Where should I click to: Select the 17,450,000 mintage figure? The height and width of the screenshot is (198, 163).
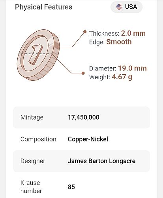pyautogui.click(x=84, y=117)
